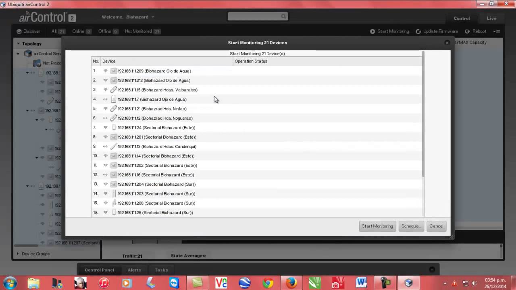Filter devices by Not Monitored

[143, 31]
